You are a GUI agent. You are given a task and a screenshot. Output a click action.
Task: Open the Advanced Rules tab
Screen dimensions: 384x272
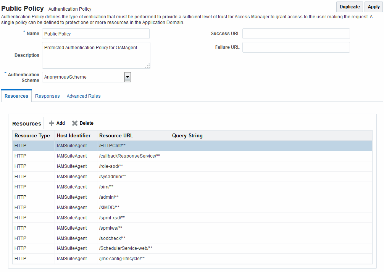pos(84,96)
